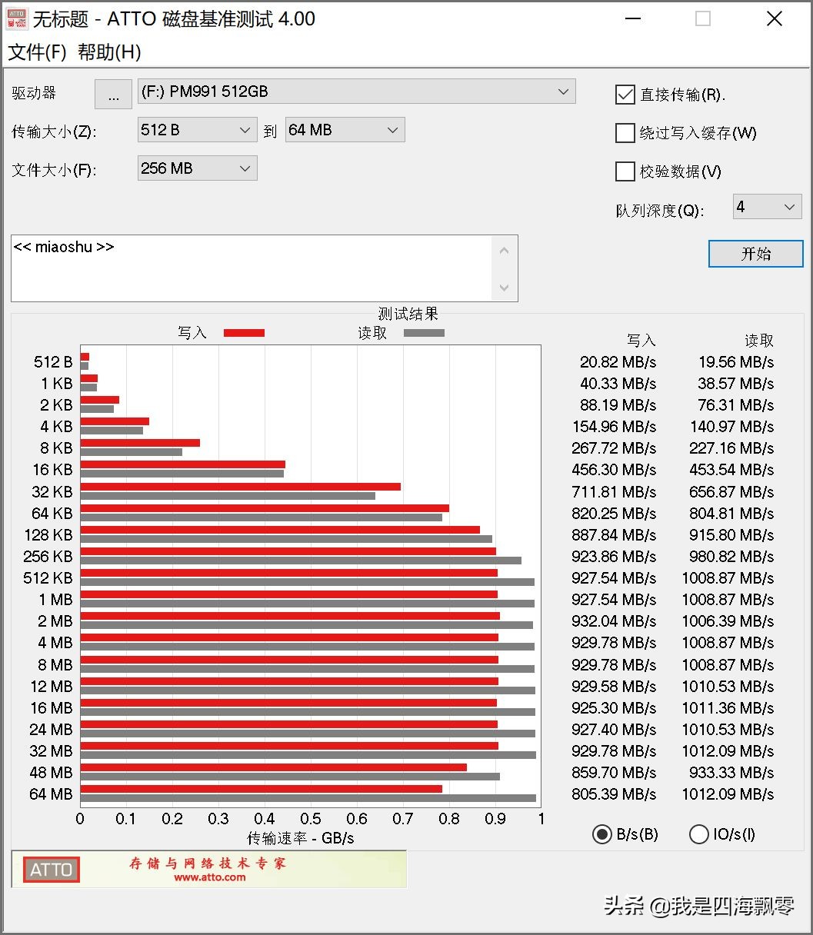
Task: Click the 测试结果 heading
Action: pos(408,314)
